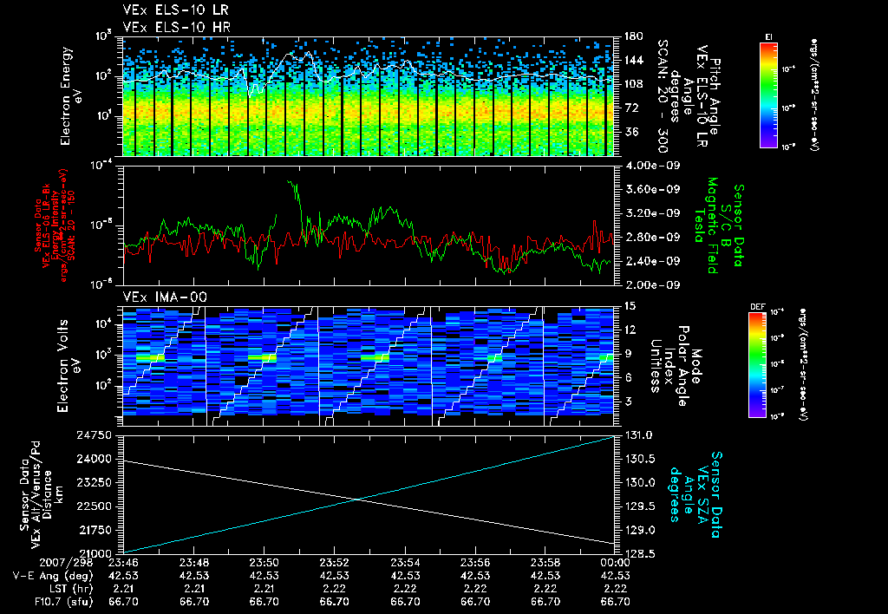
Task: Click the 108 pitch angle tick
Action: pyautogui.click(x=632, y=84)
